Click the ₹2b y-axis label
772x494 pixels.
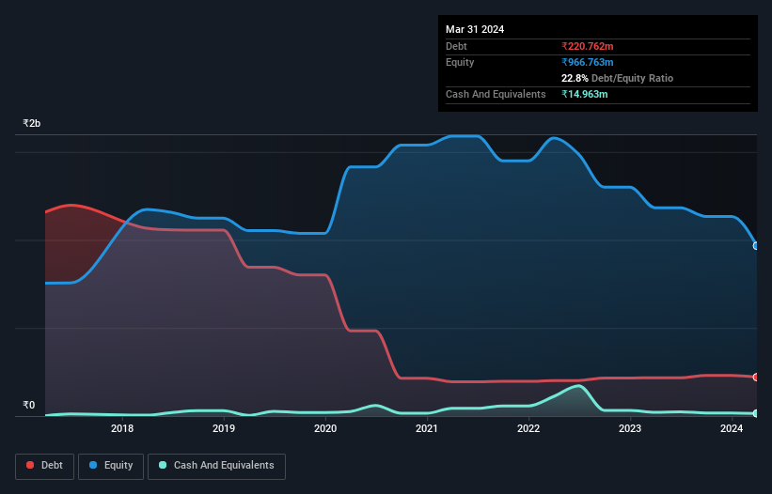click(x=32, y=123)
